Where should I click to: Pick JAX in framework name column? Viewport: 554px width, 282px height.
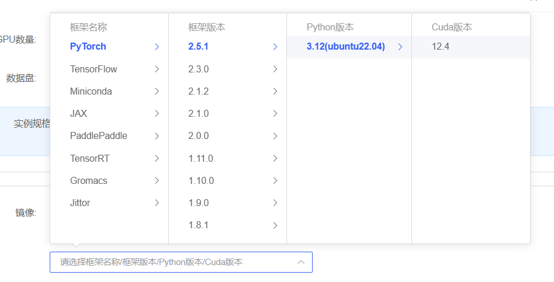click(109, 114)
